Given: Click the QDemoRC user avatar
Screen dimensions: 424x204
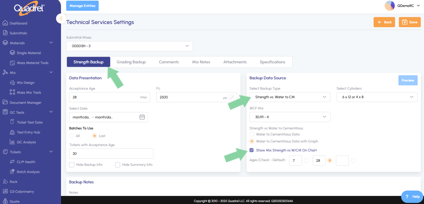Looking at the screenshot, I should tap(390, 6).
